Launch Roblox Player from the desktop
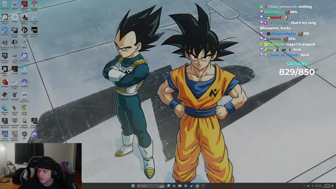The width and height of the screenshot is (336, 189). [x=24, y=57]
